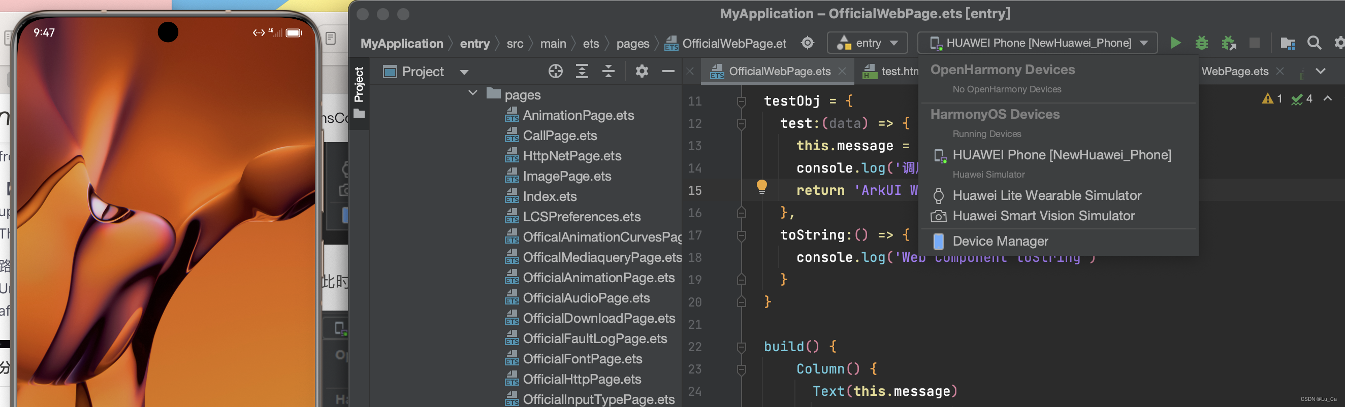
Task: Click the lightbulb quick-fix on line 15
Action: coord(762,186)
